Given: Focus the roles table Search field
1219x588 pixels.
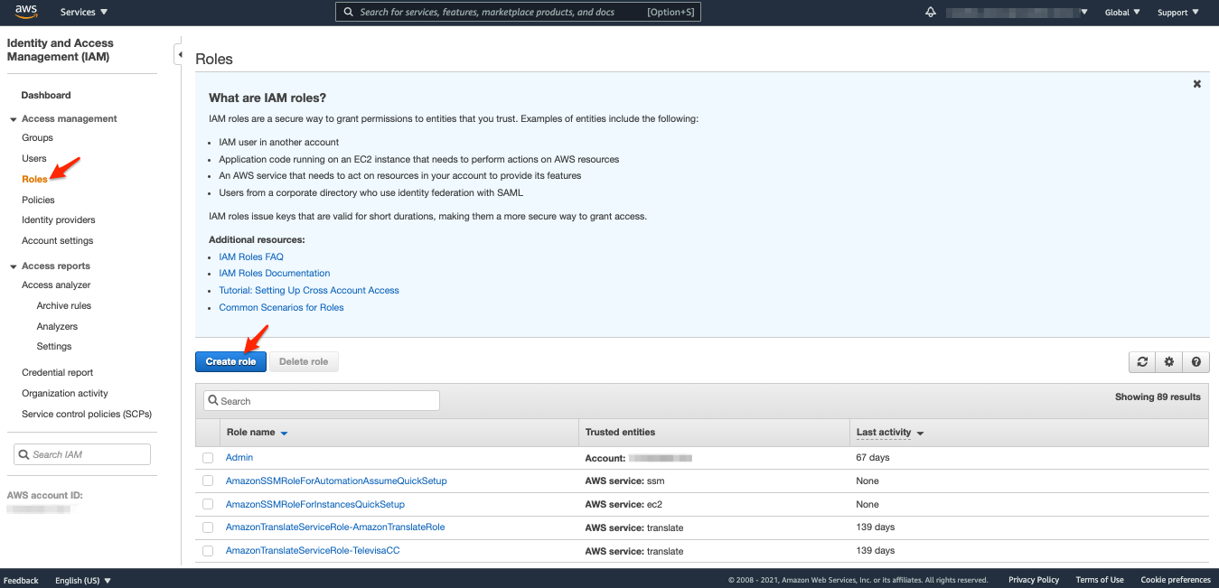Looking at the screenshot, I should (322, 401).
